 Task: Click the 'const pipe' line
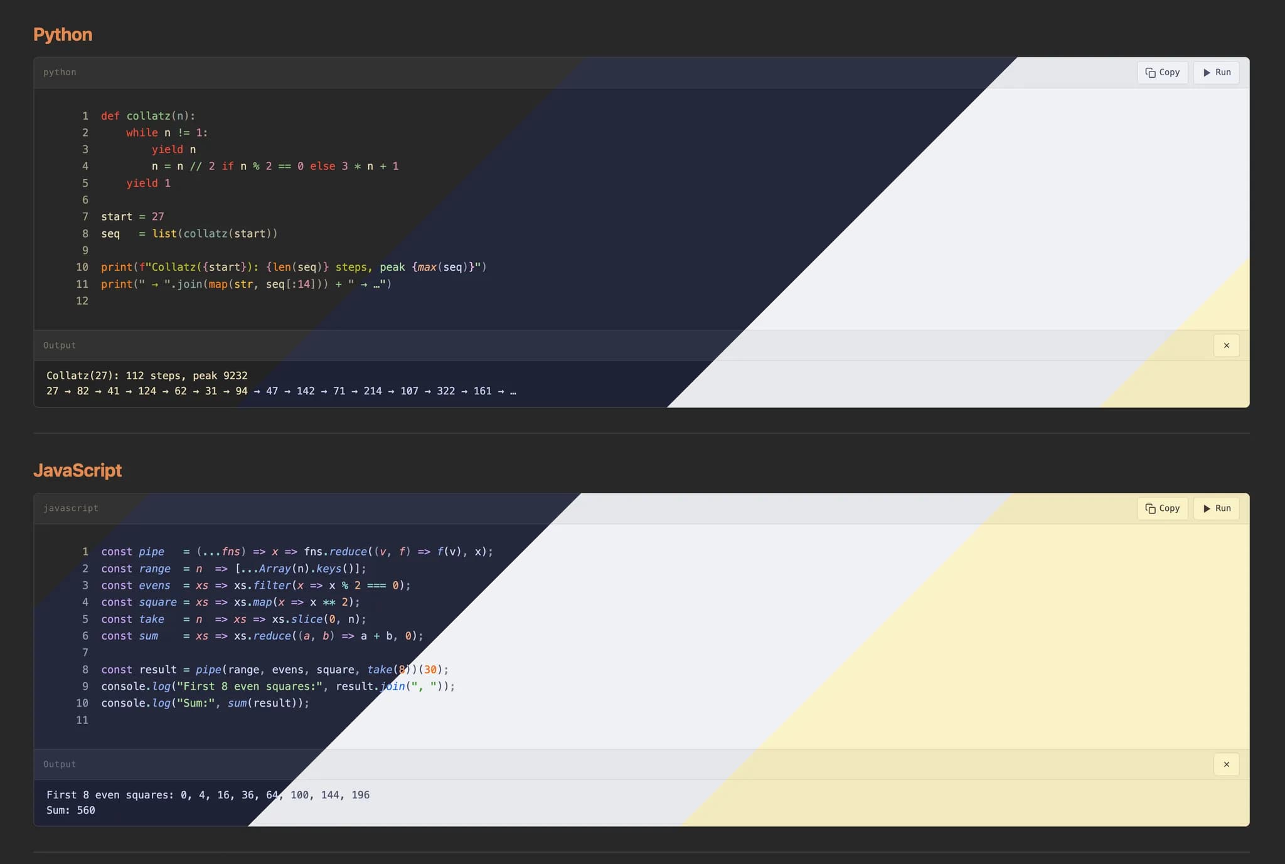coord(297,552)
